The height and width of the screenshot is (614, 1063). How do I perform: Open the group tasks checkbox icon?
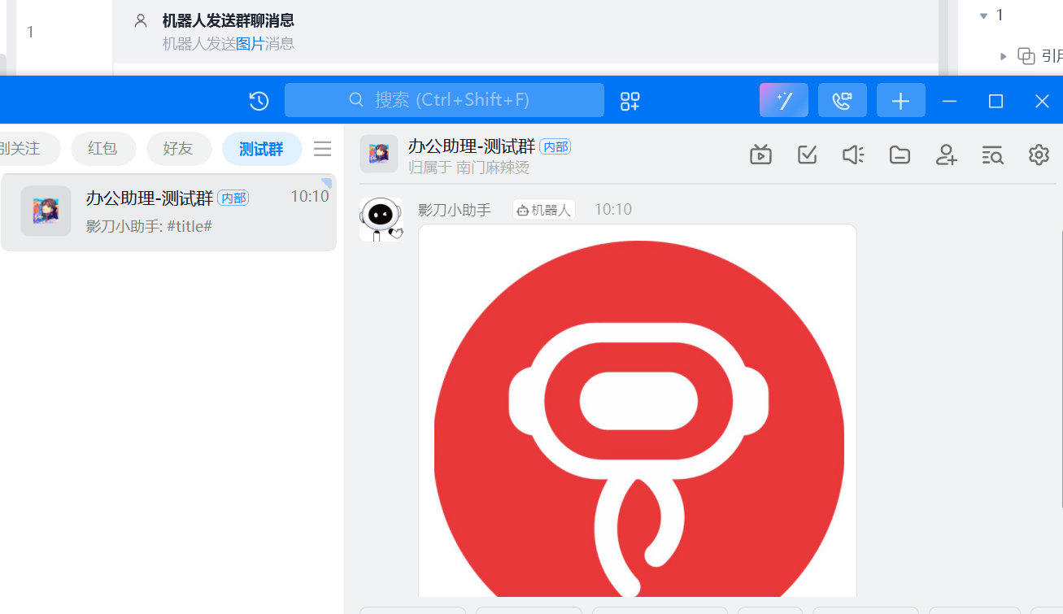(x=807, y=155)
